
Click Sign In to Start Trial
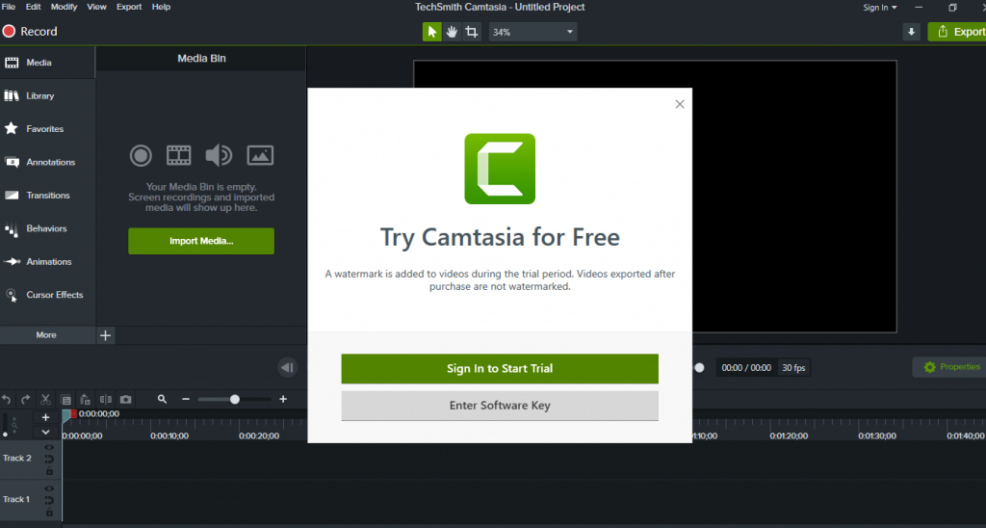(500, 369)
